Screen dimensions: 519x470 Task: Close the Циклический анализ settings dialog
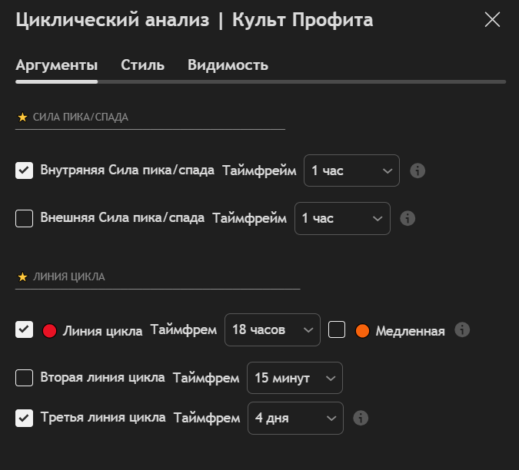492,20
